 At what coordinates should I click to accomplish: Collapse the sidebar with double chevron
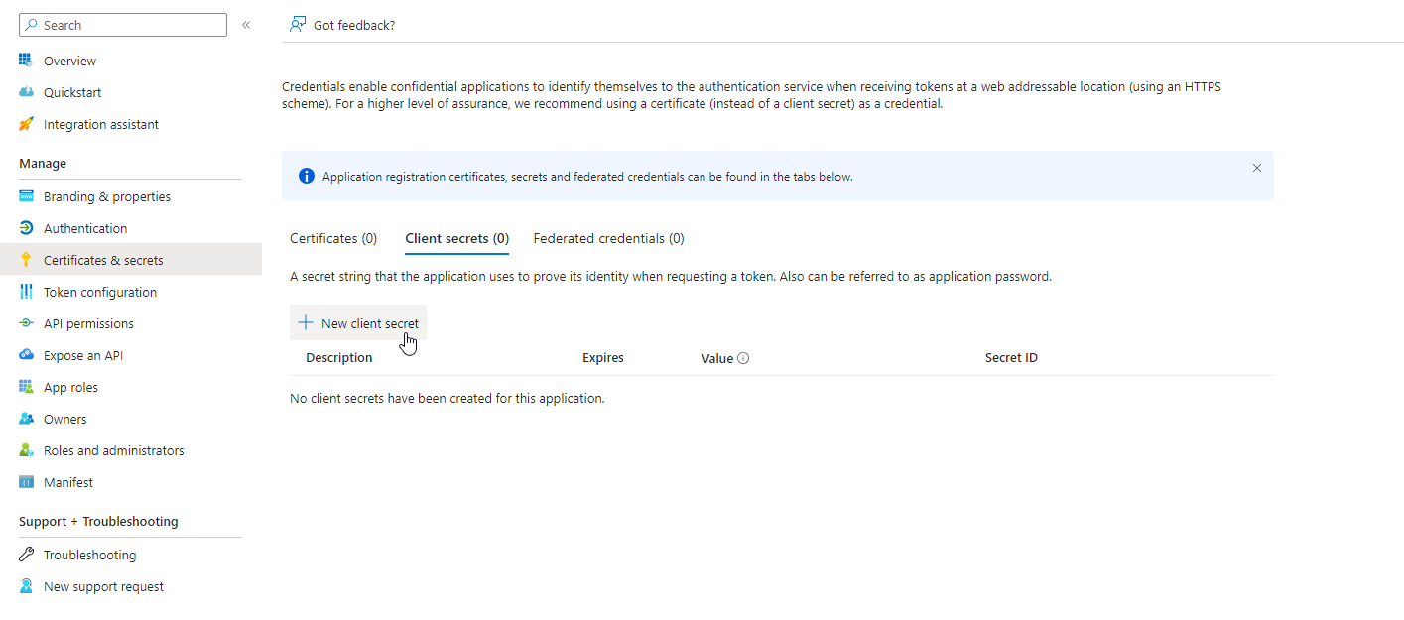246,25
